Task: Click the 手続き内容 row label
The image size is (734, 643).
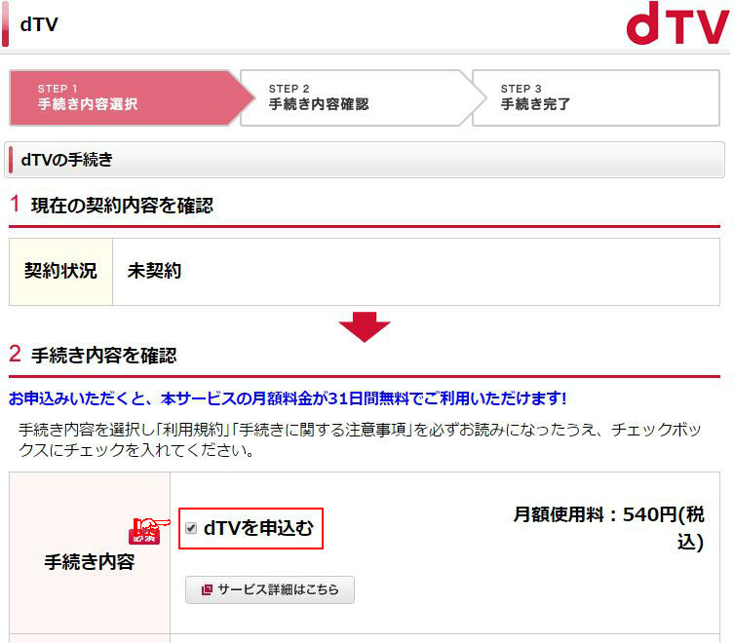Action: [90, 561]
